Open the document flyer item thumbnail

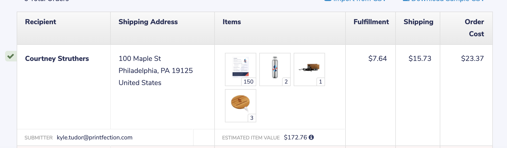240,67
